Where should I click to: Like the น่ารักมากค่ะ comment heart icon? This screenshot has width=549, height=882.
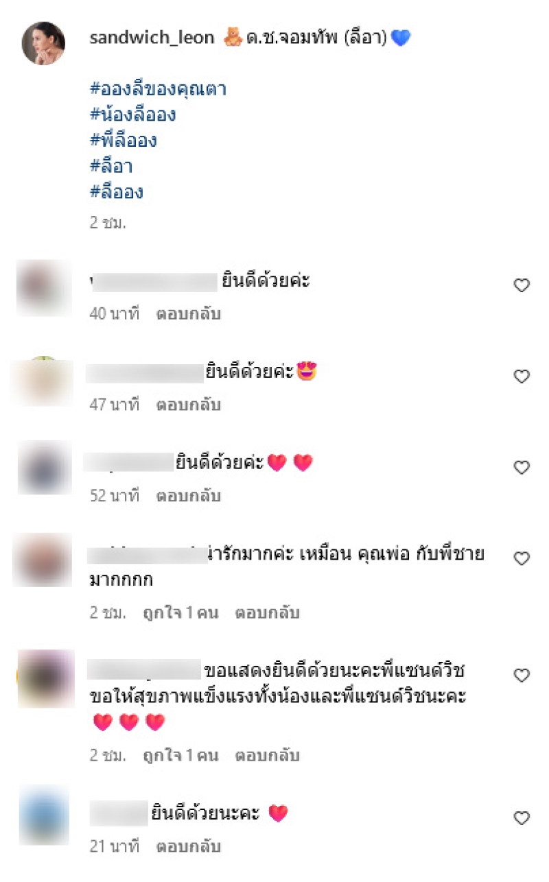click(x=522, y=558)
